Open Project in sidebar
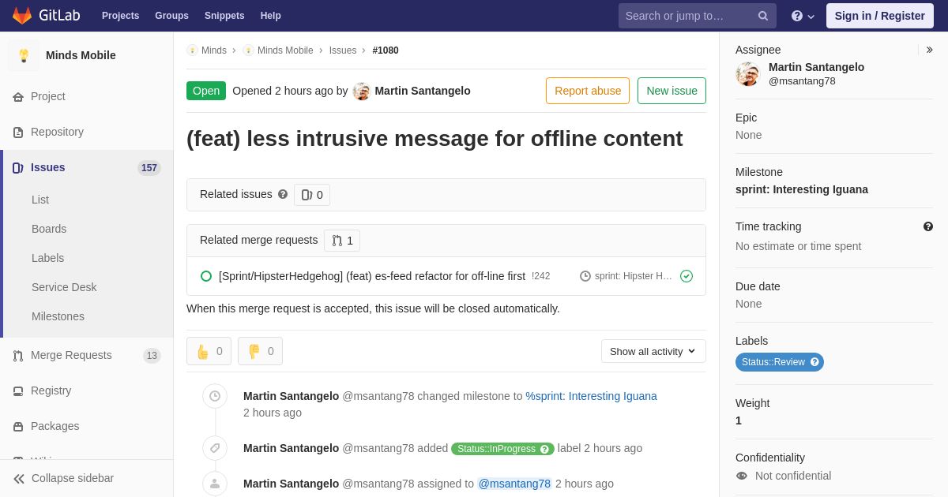This screenshot has width=948, height=497. click(47, 96)
